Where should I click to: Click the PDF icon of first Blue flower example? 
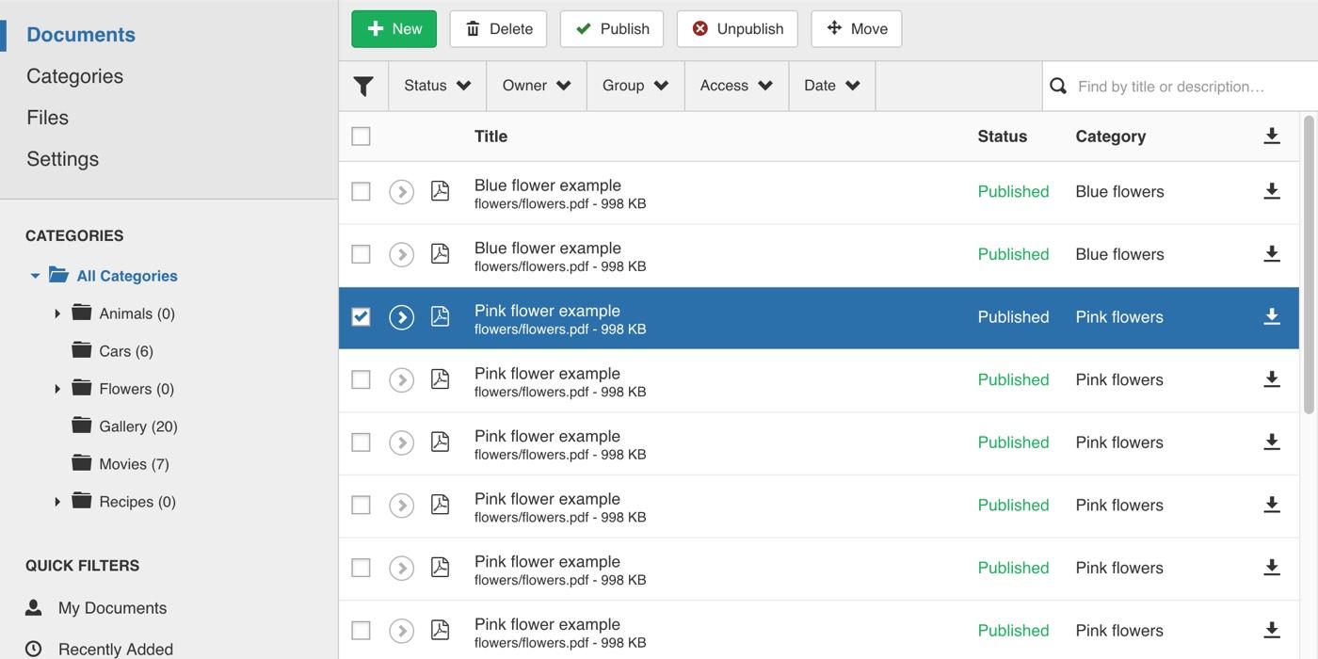pos(440,191)
